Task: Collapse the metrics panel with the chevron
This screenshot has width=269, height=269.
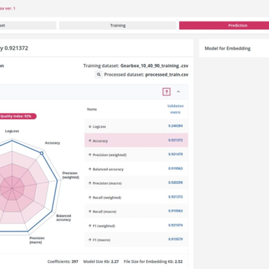Action: tap(178, 92)
